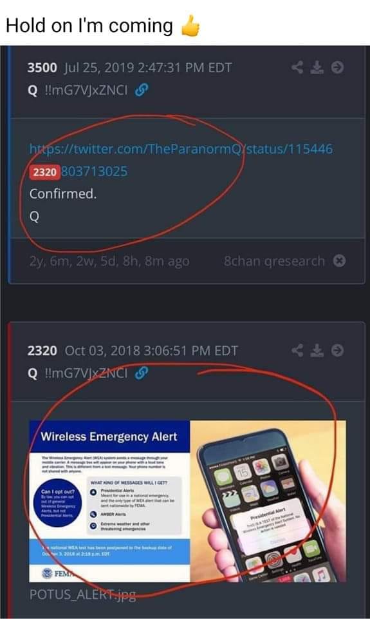Image resolution: width=370 pixels, height=619 pixels.
Task: Click the 8chan qresearch board label
Action: 274,261
